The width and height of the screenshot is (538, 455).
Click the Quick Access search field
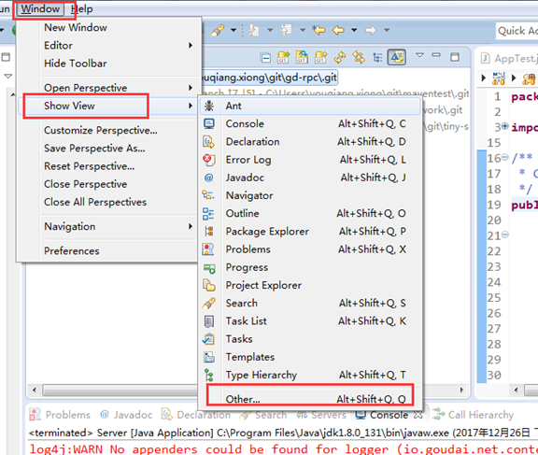(x=517, y=31)
